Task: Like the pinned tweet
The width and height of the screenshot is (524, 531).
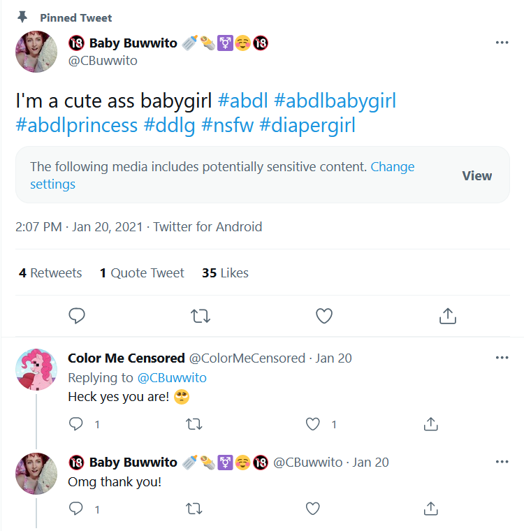Action: pos(323,316)
